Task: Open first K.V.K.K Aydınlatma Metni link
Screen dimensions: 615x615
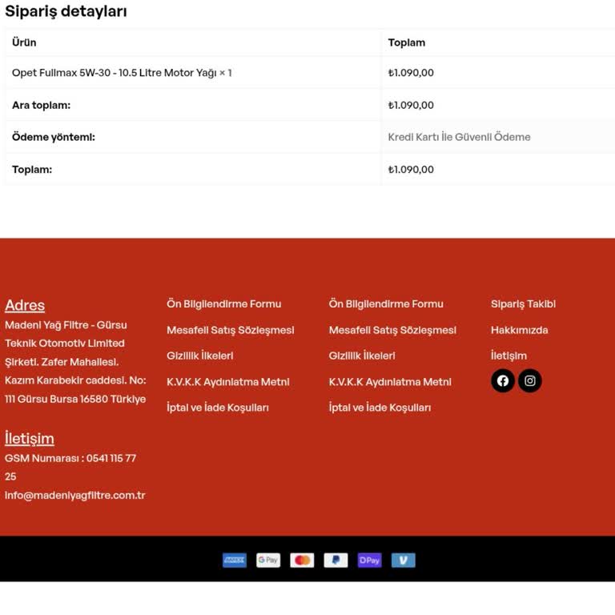Action: [x=228, y=382]
